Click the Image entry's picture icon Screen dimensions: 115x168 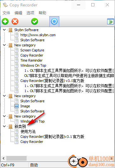pos(16,106)
